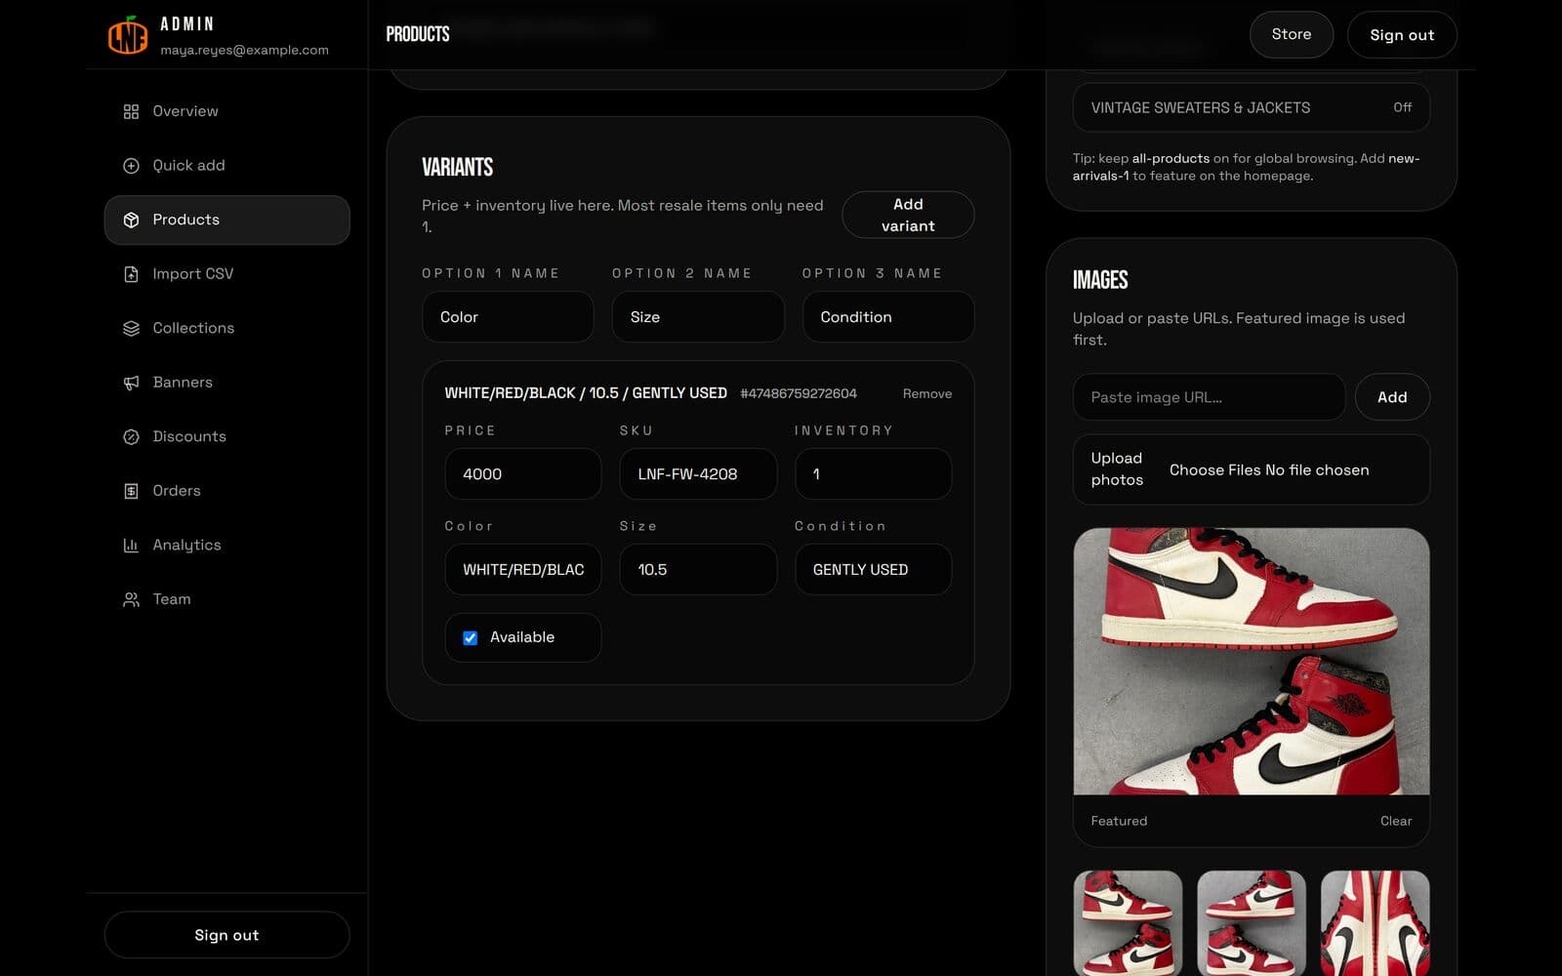Remove the White/Red/Black variant
Image resolution: width=1562 pixels, height=976 pixels.
tap(926, 393)
